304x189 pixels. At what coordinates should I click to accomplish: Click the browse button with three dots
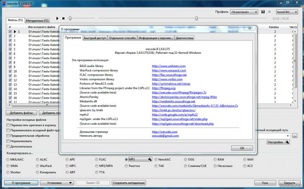pos(295,136)
